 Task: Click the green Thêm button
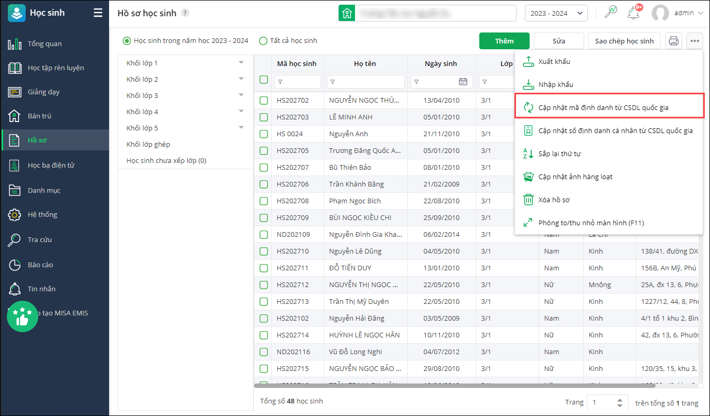coord(504,41)
